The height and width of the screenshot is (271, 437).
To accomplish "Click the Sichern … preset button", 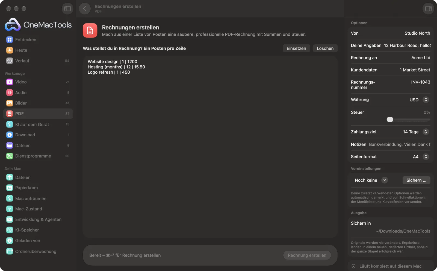I will 416,180.
